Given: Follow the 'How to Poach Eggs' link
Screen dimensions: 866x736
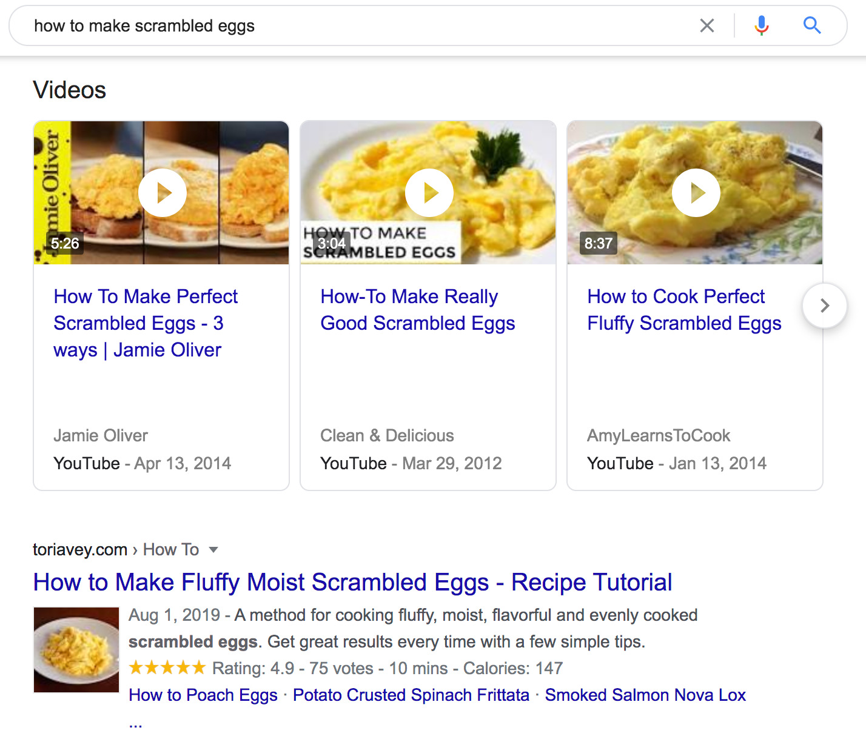Looking at the screenshot, I should click(202, 695).
